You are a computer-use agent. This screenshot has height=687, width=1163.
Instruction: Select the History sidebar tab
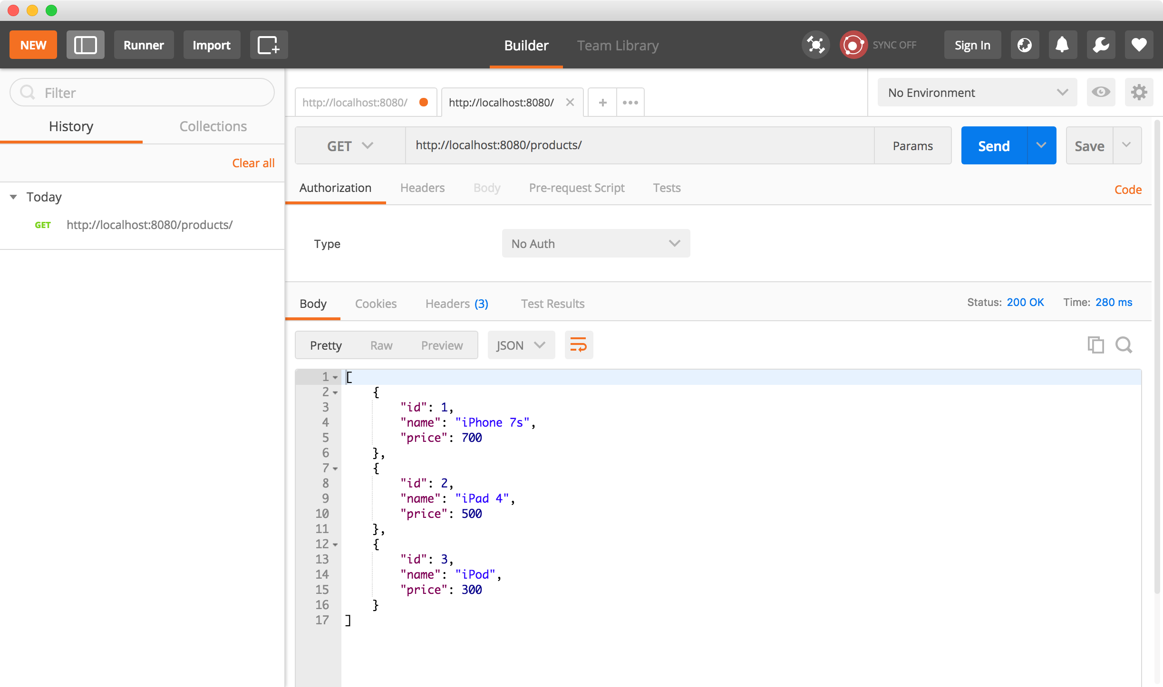tap(71, 126)
